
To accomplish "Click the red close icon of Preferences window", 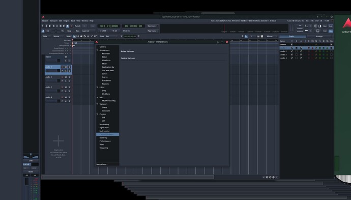I will (227, 42).
